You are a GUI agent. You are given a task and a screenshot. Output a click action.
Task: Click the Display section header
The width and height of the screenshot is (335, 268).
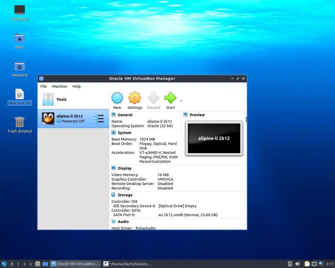click(125, 168)
